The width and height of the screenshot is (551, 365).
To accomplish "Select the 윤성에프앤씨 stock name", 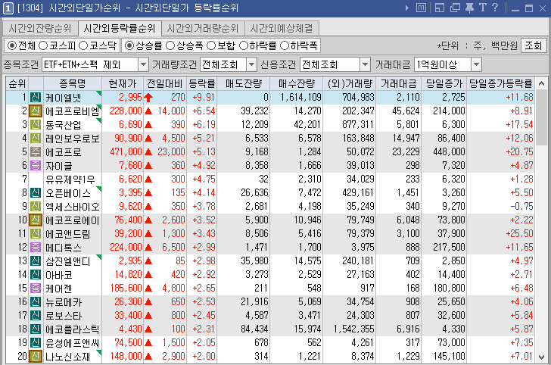I will (x=73, y=343).
